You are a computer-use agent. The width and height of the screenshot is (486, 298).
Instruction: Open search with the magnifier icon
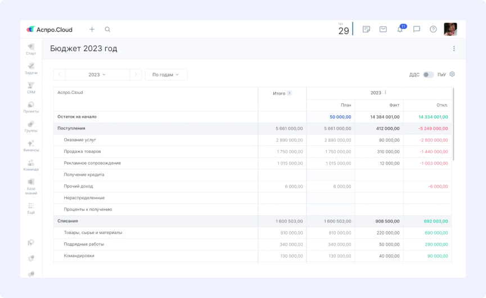tap(107, 29)
